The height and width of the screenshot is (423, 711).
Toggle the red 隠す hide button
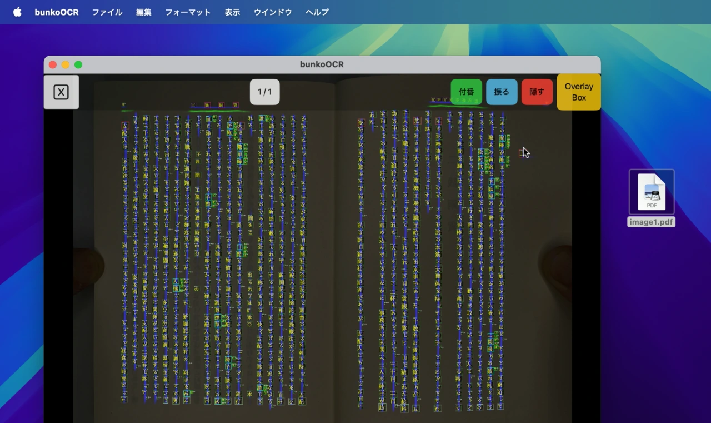point(537,92)
